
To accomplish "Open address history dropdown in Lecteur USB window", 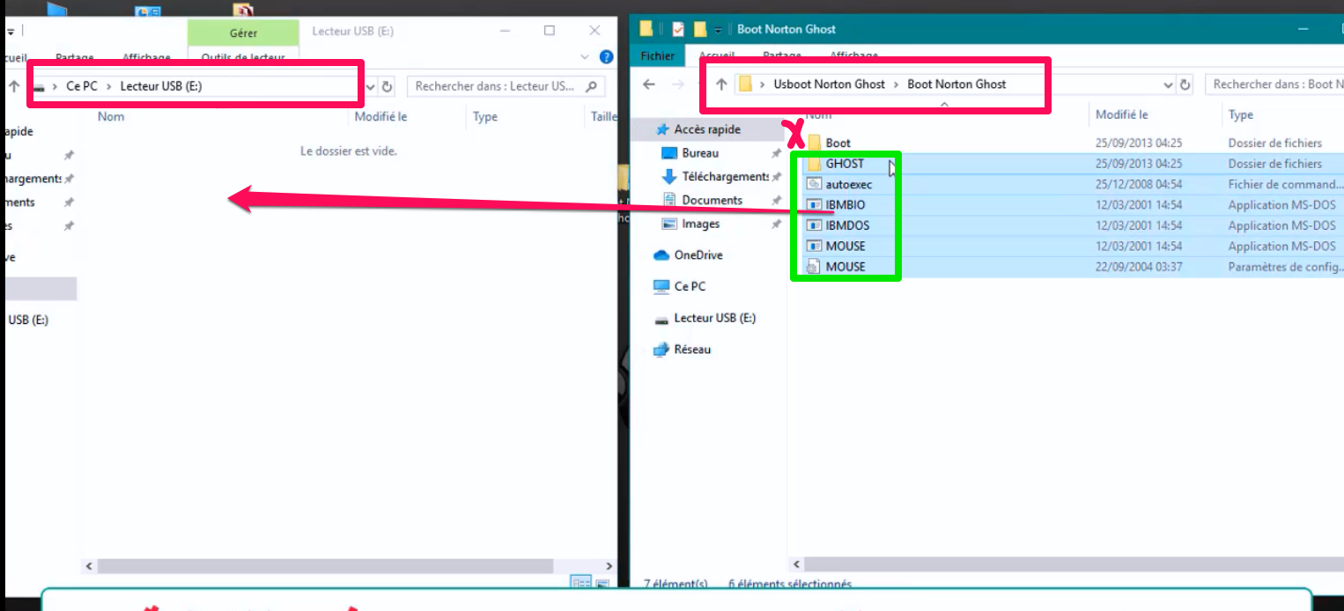I will pos(370,87).
